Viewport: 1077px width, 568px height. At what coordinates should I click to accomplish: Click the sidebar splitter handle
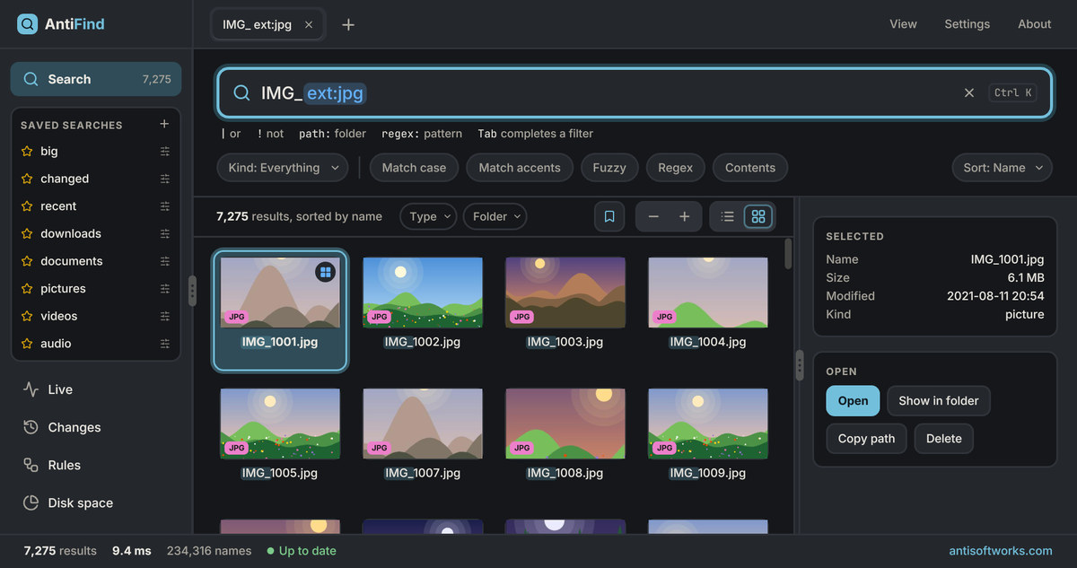click(192, 291)
